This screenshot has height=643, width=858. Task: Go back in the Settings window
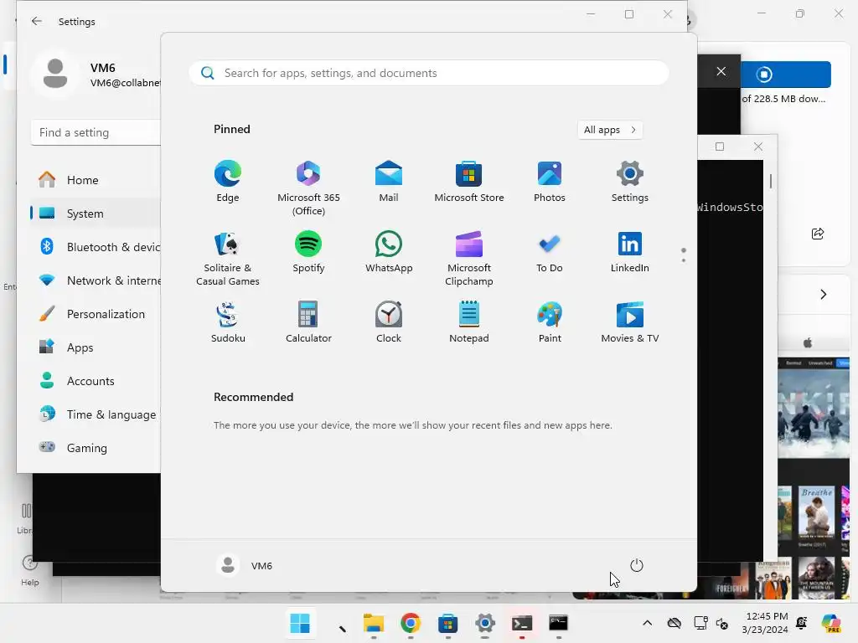point(37,21)
